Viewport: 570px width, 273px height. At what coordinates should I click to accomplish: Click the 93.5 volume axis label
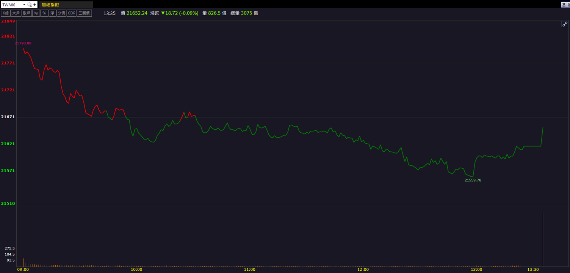[x=11, y=260]
